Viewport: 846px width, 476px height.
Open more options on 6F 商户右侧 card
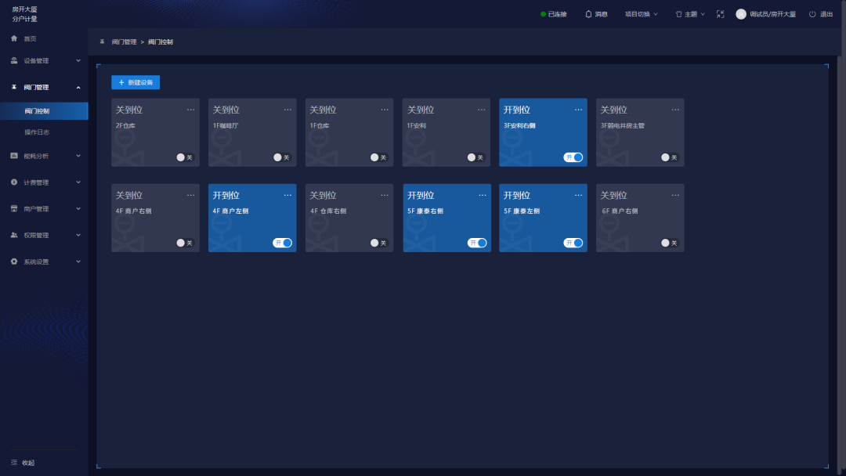point(675,195)
